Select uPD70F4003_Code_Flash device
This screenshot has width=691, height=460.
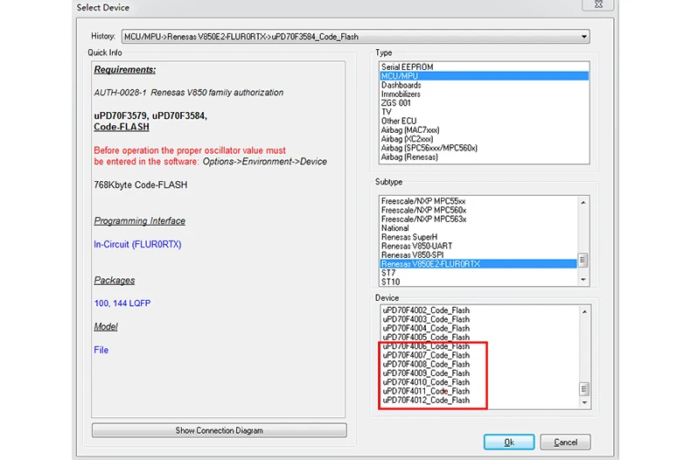[479, 319]
